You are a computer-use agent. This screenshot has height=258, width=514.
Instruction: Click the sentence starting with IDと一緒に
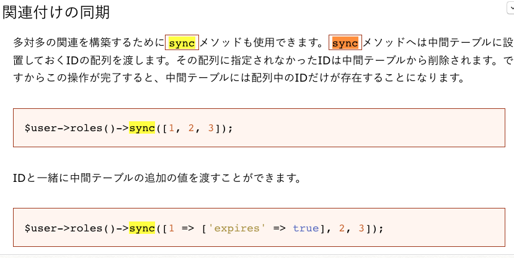(157, 179)
